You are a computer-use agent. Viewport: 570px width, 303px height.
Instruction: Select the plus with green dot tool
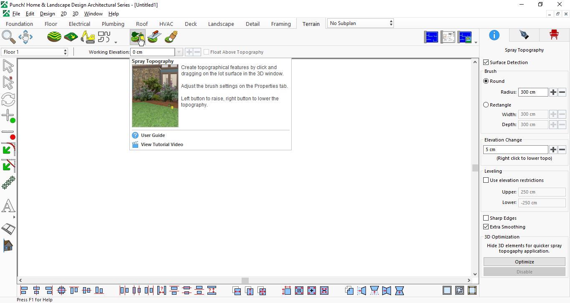point(8,116)
